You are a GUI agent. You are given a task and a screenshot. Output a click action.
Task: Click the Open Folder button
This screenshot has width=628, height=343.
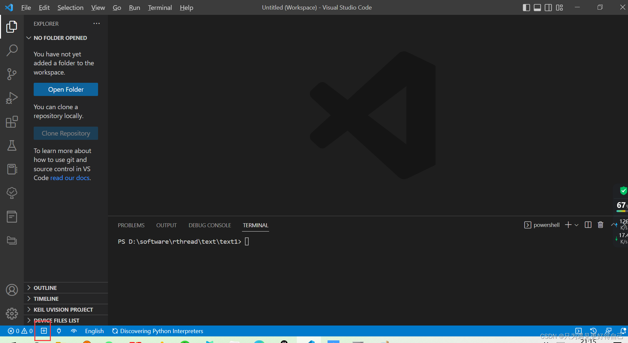click(x=66, y=89)
